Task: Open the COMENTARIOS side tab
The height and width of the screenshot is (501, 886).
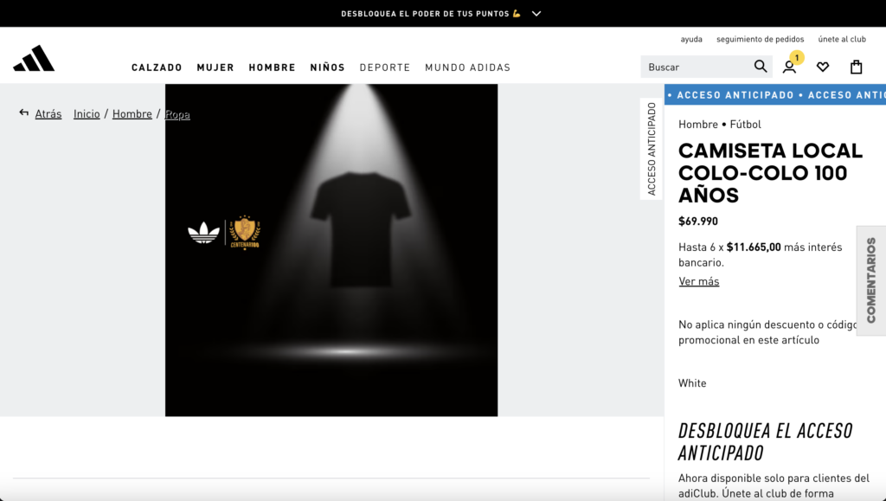Action: (x=870, y=280)
